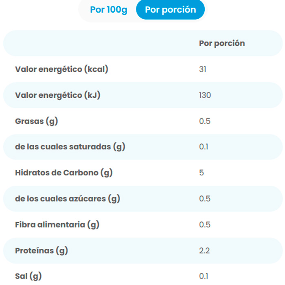Viewport: 285px width, 285px height.
Task: Select the Sal (g) row label
Action: (x=28, y=276)
